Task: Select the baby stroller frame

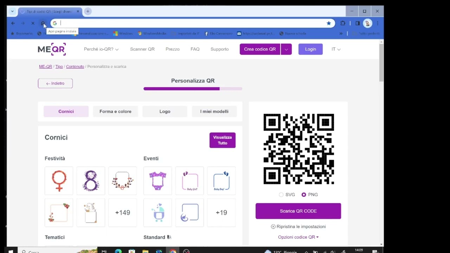Action: [157, 213]
